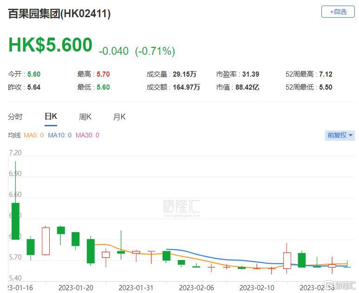359x293 pixels.
Task: Click the 市盈率 value 31.39
Action: point(251,74)
